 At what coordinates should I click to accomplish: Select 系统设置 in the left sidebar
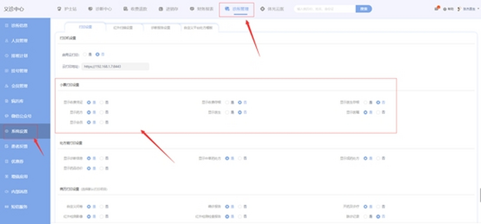(x=25, y=131)
